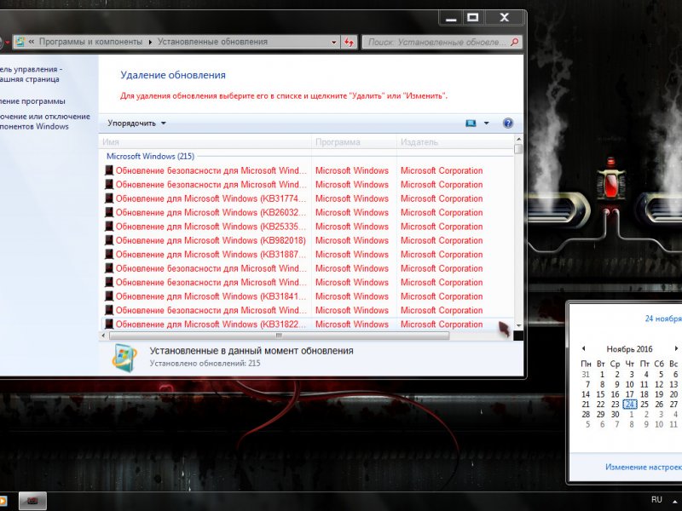Go to next month in the calendar
The width and height of the screenshot is (682, 511).
676,348
